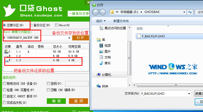Click the 一键备份还原 tab
The height and width of the screenshot is (112, 203).
tap(79, 13)
